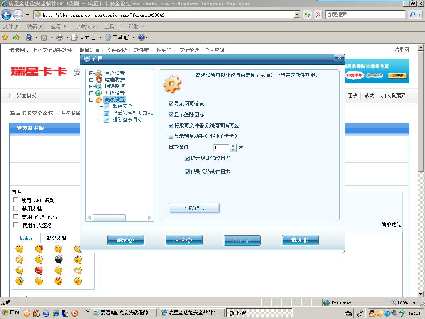This screenshot has width=425, height=319.
Task: Click the IE Back navigation arrow
Action: click(x=7, y=15)
